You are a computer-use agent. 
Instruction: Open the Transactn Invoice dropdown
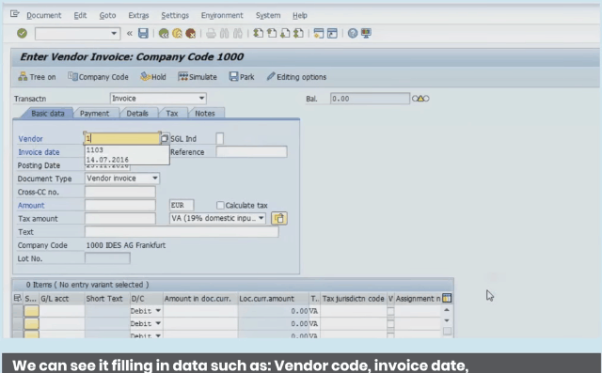pos(201,98)
